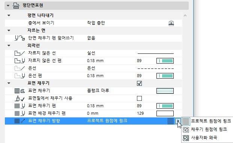The height and width of the screenshot is (143, 233).
Task: Collapse the 평면 나타내기 group
Action: pyautogui.click(x=9, y=15)
